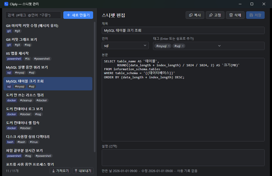The height and width of the screenshot is (176, 272).
Task: Close the Cliply window
Action: [x=264, y=4]
